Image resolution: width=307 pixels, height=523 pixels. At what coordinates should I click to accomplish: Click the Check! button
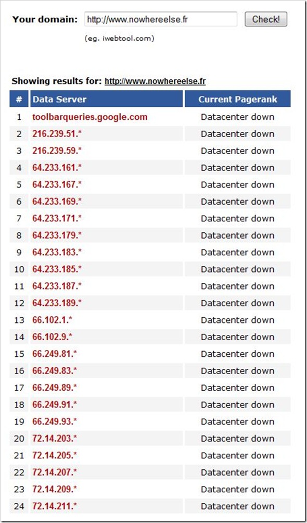coord(266,19)
